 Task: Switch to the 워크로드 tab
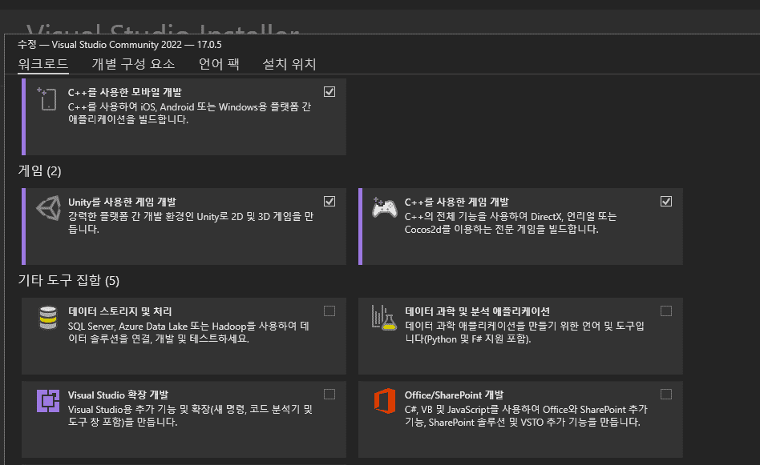click(43, 64)
